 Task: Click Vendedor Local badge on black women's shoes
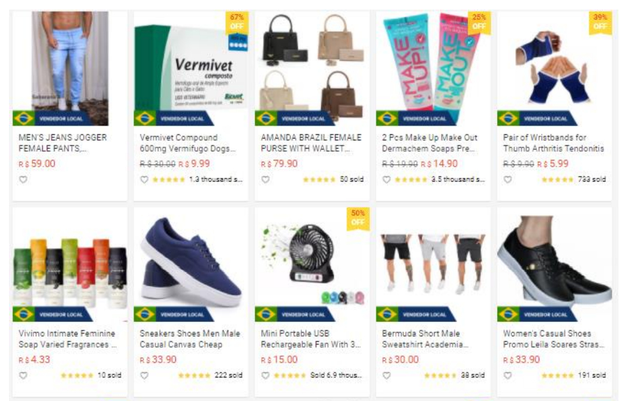tap(538, 314)
